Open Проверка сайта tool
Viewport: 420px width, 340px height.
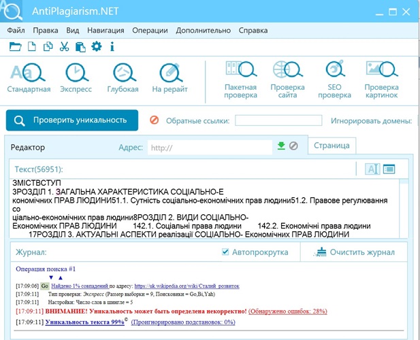(287, 80)
